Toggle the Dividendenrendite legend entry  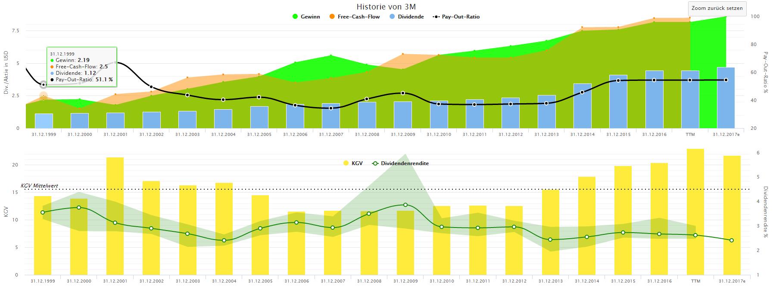[x=400, y=163]
